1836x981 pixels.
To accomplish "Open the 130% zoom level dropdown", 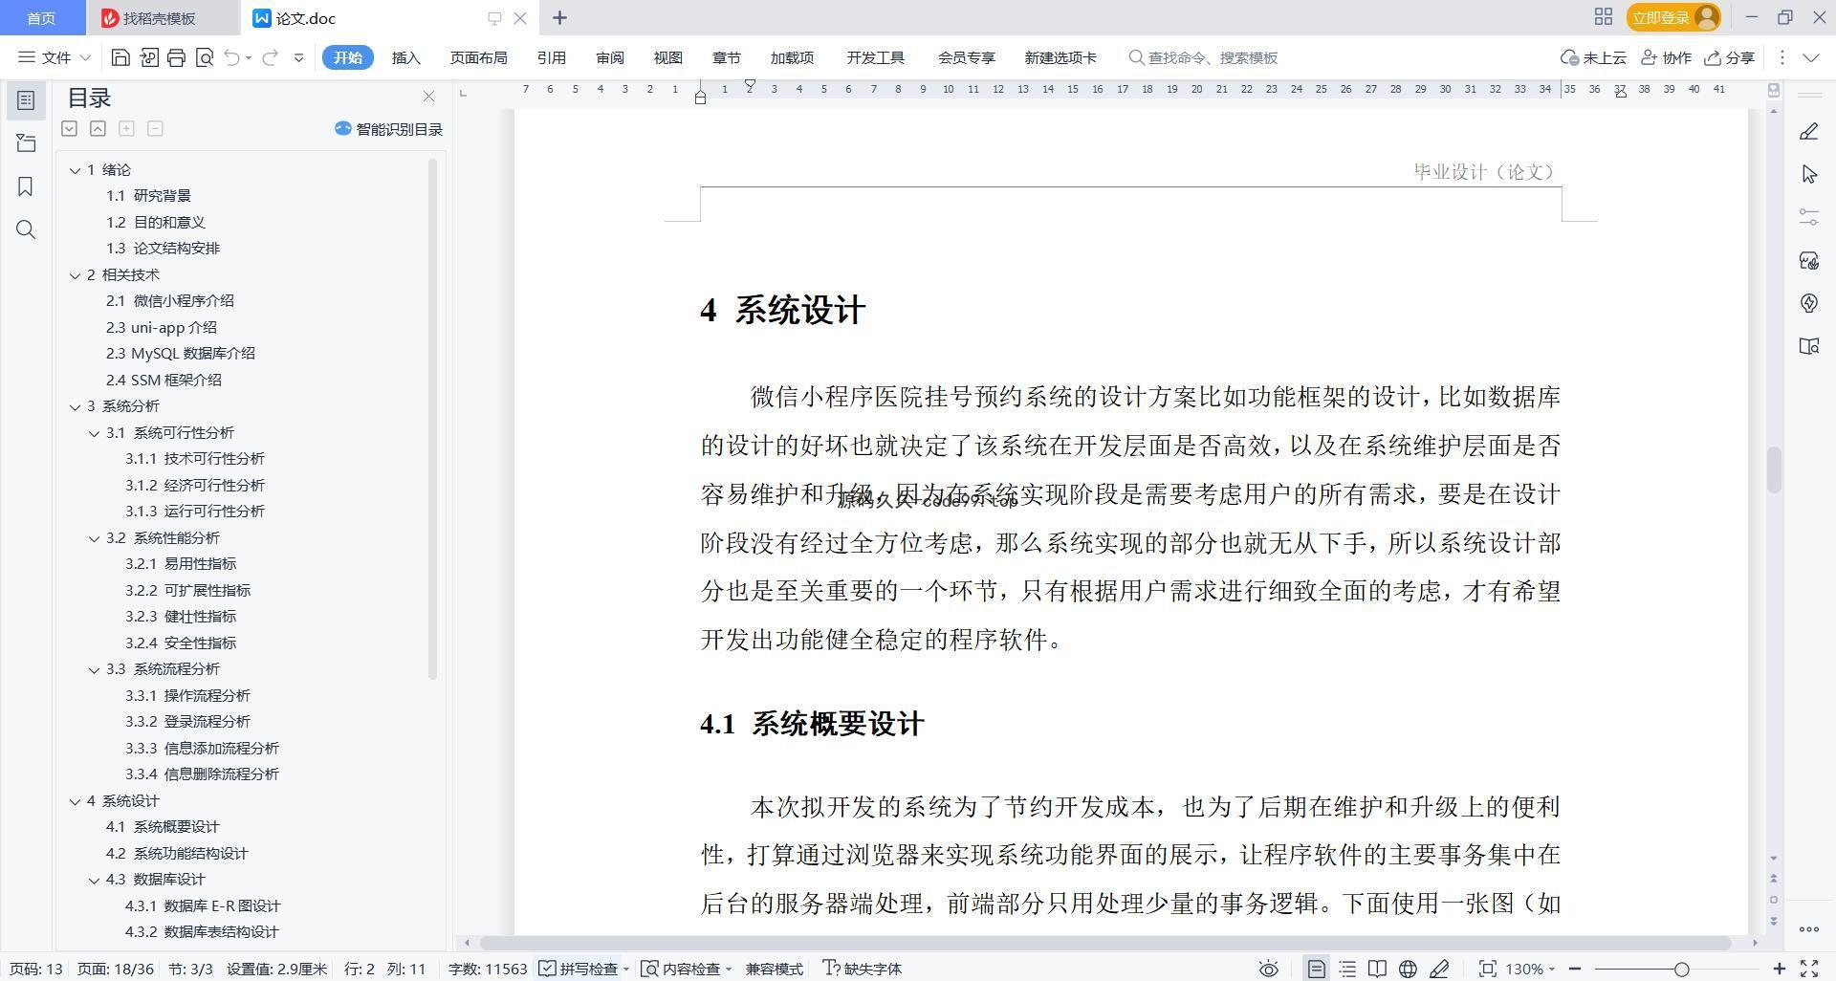I will click(x=1530, y=969).
